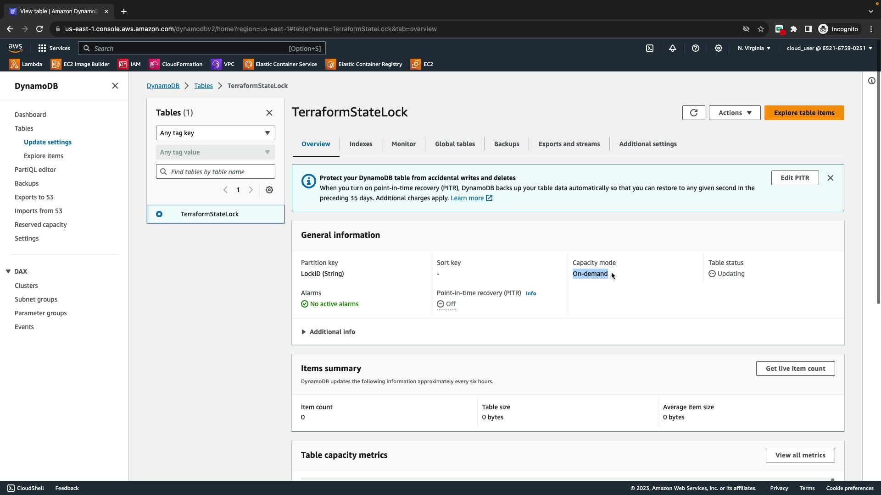Open the Actions dropdown menu

734,113
